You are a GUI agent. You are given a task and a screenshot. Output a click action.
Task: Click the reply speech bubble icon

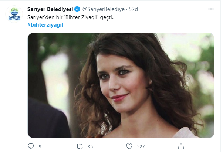pyautogui.click(x=31, y=146)
